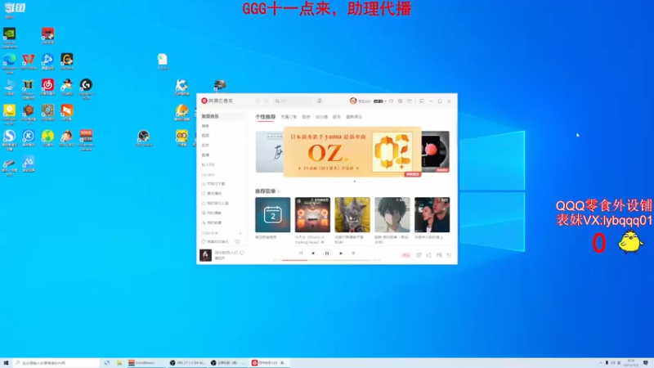Go back with the NetEase Music back arrow
Viewport: 654px width, 368px height.
pos(258,101)
